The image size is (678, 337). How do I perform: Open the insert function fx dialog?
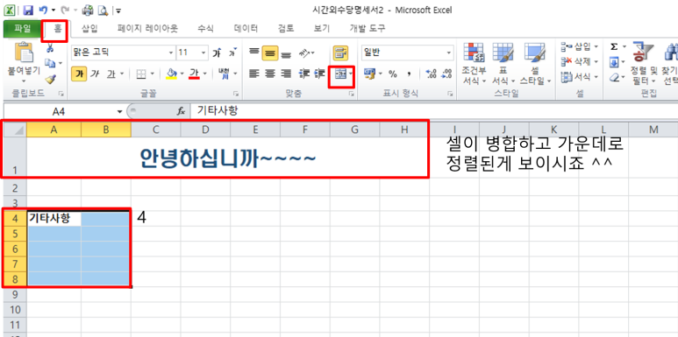(182, 111)
